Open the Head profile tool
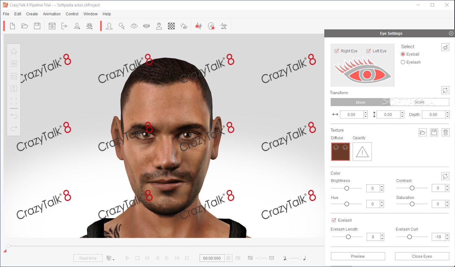This screenshot has height=267, width=455. [109, 26]
